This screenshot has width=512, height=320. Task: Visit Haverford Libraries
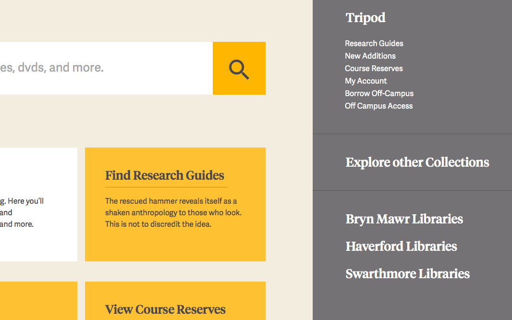[x=402, y=246]
